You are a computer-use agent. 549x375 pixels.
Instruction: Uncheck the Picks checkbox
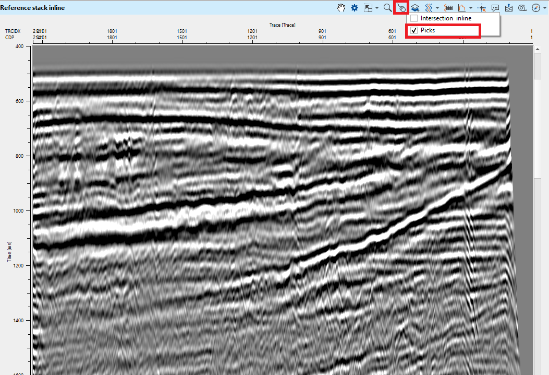pyautogui.click(x=414, y=30)
